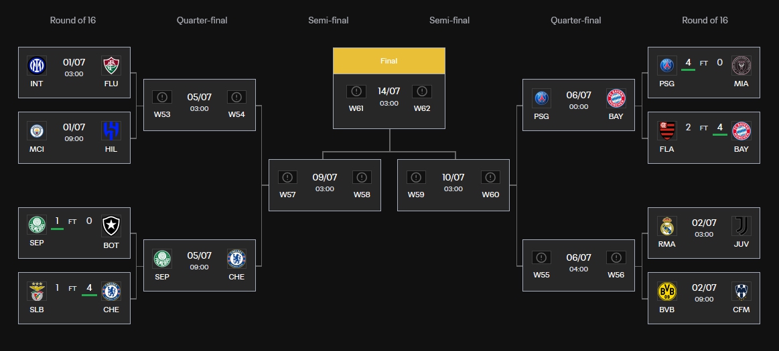Image resolution: width=779 pixels, height=351 pixels.
Task: Click the Inter Milan crest
Action: click(37, 66)
